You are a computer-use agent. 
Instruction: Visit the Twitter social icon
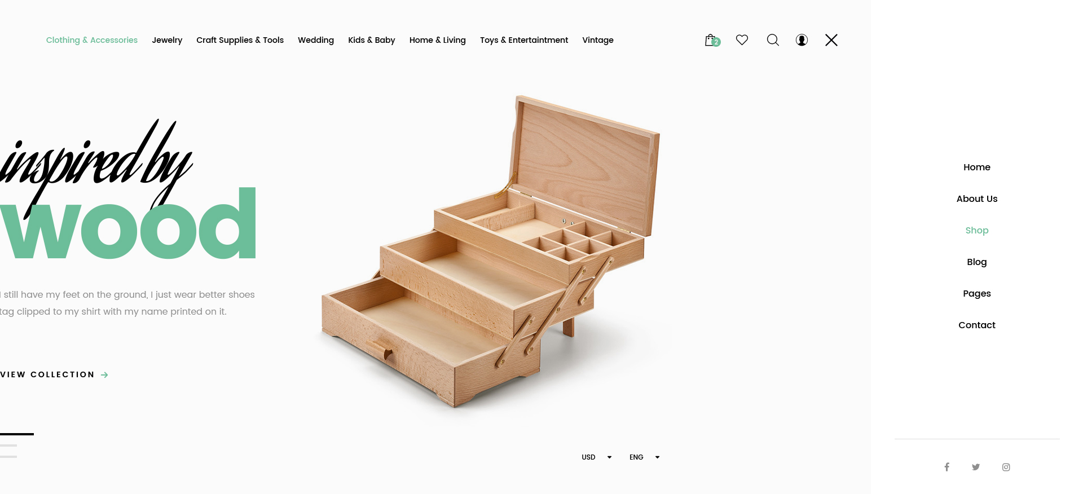[x=976, y=467]
